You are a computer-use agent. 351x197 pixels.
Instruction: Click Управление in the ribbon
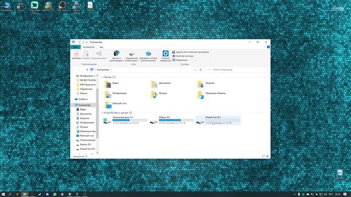click(x=180, y=60)
